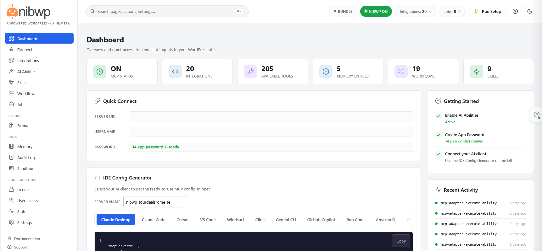Image resolution: width=542 pixels, height=251 pixels.
Task: Click the Status pulse icon
Action: click(11, 211)
